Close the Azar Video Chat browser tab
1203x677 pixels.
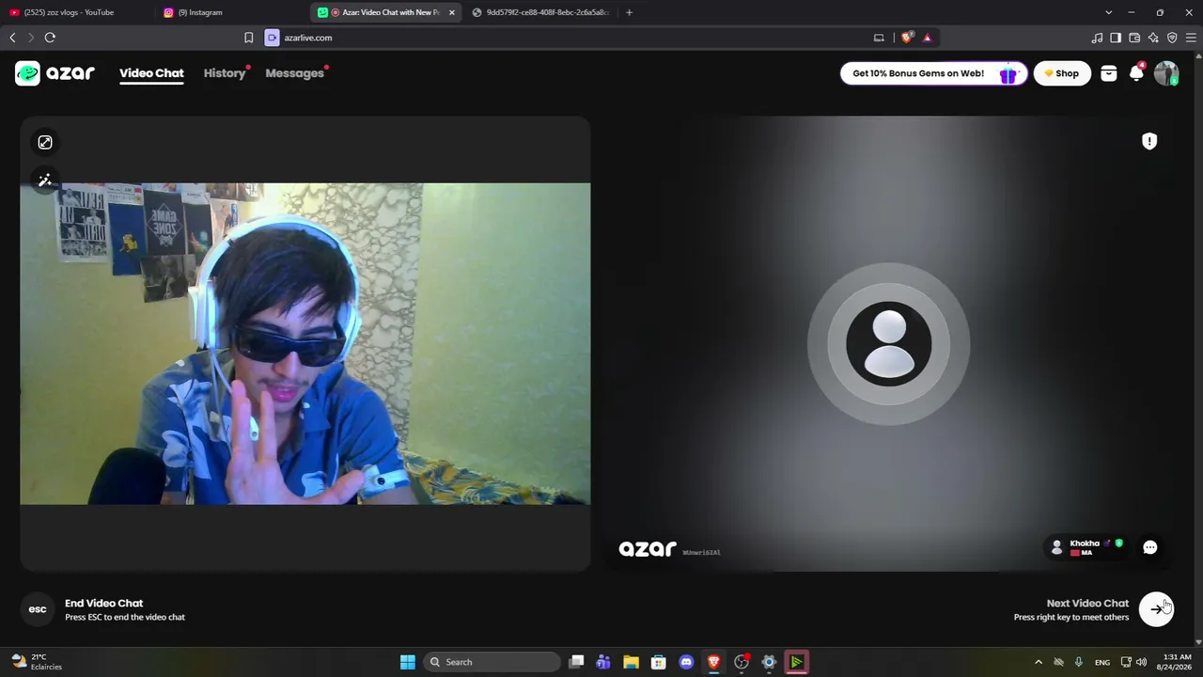(451, 12)
